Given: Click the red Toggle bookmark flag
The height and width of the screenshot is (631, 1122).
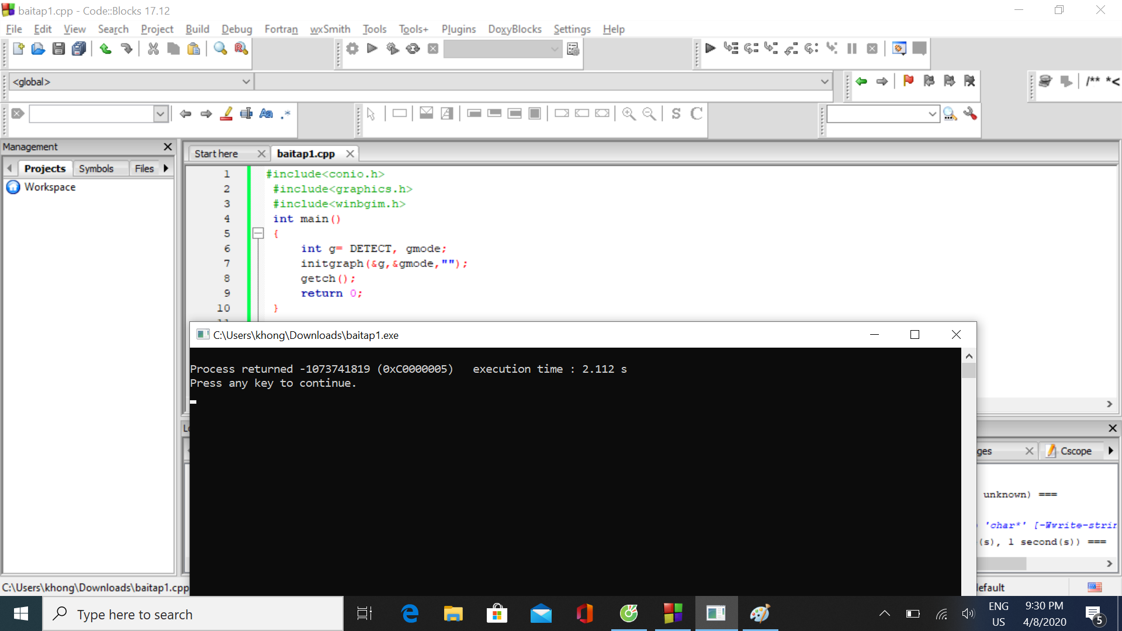Looking at the screenshot, I should pyautogui.click(x=908, y=81).
